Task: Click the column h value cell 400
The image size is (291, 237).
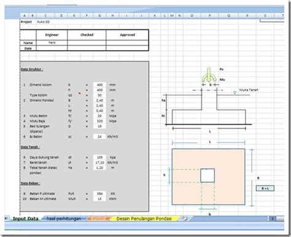Action: pyautogui.click(x=99, y=90)
